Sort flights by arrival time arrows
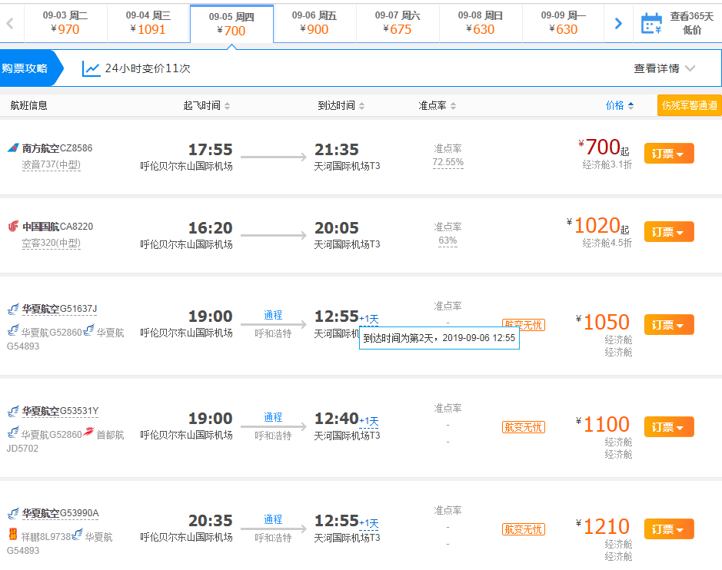 pyautogui.click(x=361, y=106)
